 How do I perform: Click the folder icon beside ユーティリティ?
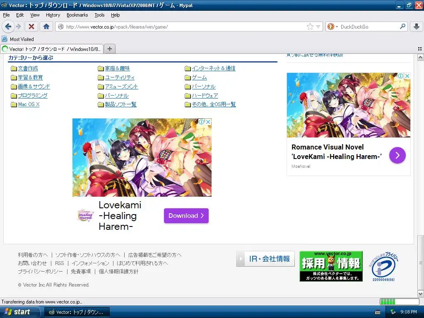point(101,77)
